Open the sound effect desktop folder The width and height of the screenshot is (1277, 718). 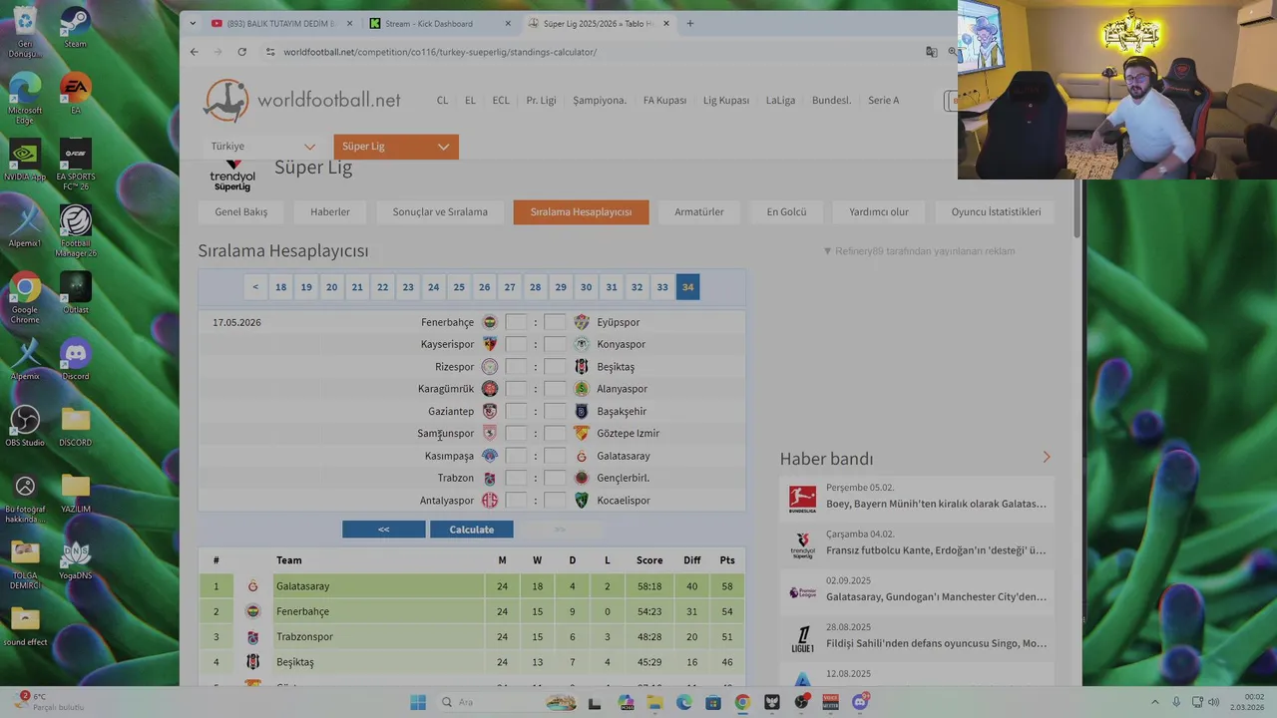25,625
